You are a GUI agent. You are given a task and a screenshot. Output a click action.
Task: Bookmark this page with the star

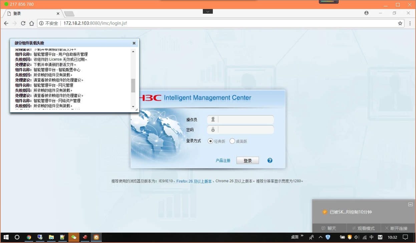[400, 23]
